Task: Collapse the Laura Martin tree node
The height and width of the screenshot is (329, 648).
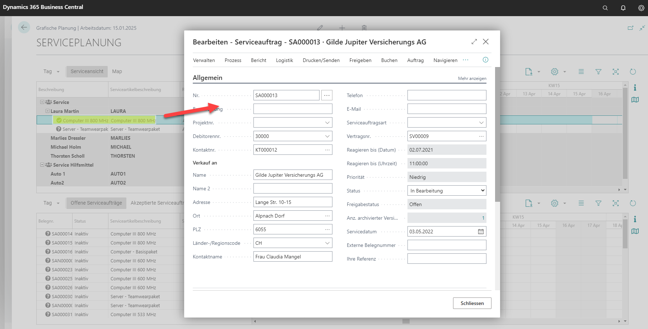Action: coord(47,111)
